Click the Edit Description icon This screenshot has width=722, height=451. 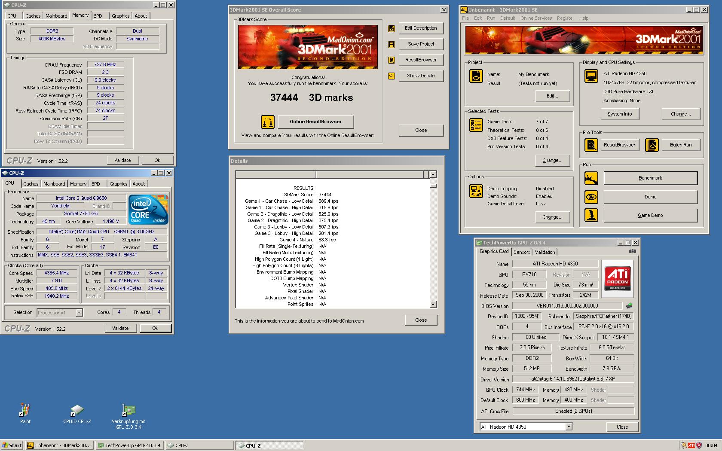[x=392, y=28]
